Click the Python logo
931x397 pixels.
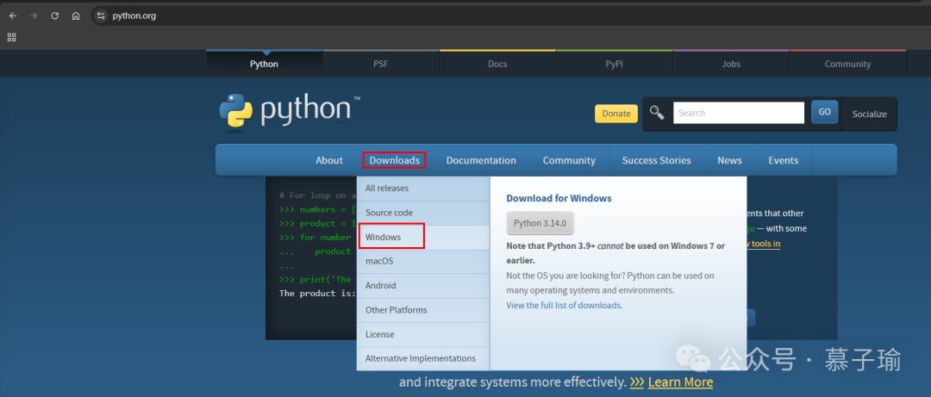[289, 112]
